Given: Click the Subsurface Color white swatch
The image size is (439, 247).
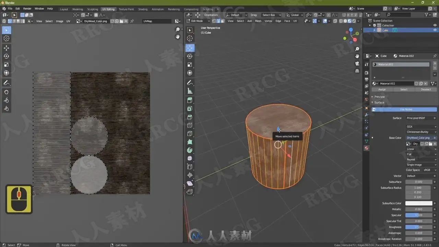Looking at the screenshot, I should pyautogui.click(x=418, y=203).
